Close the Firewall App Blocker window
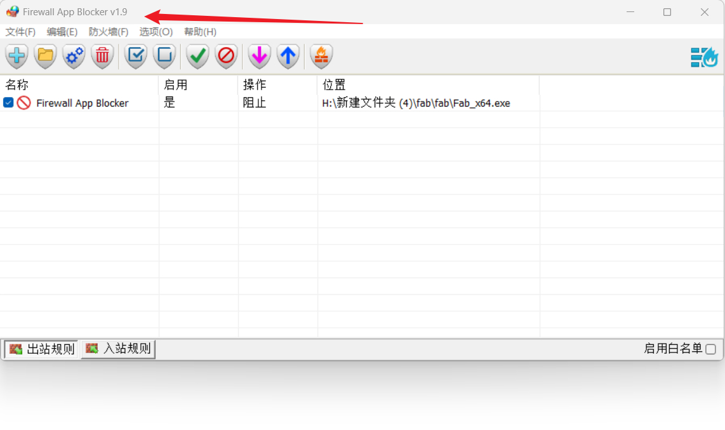This screenshot has width=725, height=430. point(704,12)
